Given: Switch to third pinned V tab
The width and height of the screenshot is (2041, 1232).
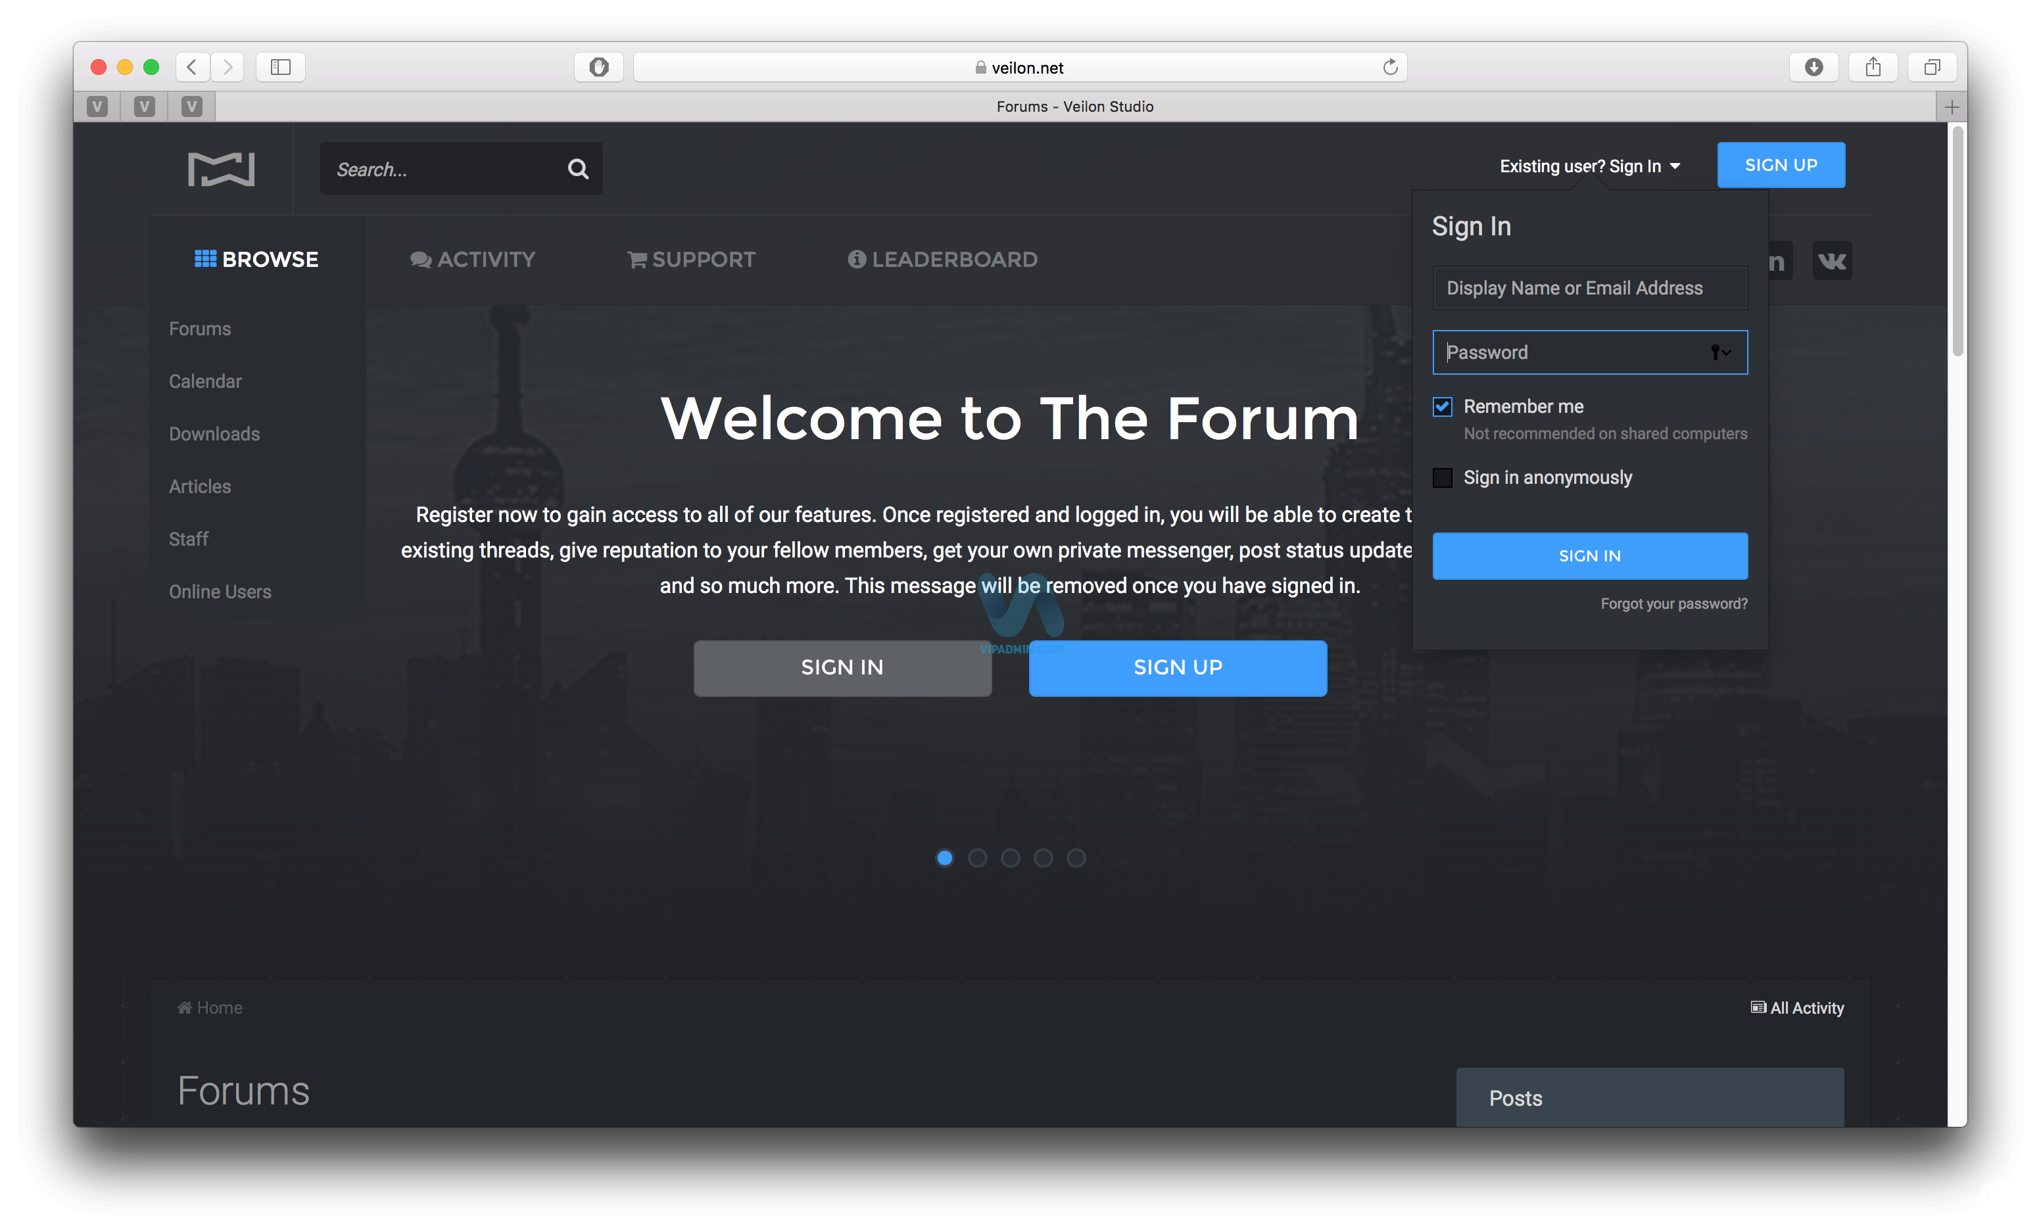Looking at the screenshot, I should pos(191,107).
